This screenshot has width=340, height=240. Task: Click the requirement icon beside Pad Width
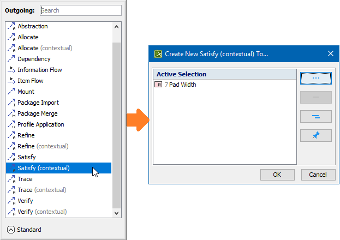(x=159, y=85)
